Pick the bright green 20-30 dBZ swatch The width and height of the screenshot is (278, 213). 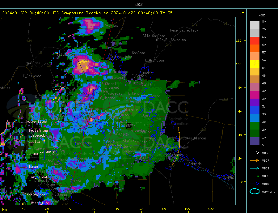(x=255, y=126)
